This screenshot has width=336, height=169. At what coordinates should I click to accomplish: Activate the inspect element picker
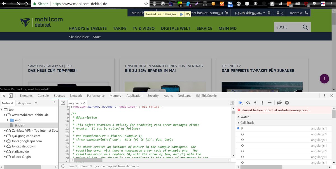click(4, 96)
